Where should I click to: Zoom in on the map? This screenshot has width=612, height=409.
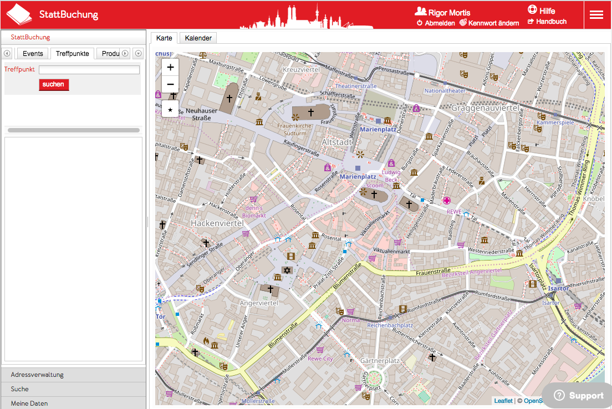pyautogui.click(x=170, y=67)
